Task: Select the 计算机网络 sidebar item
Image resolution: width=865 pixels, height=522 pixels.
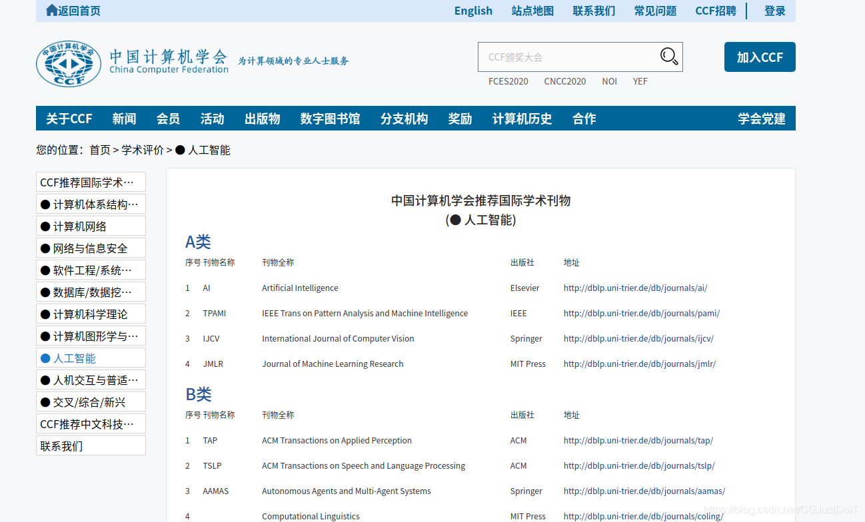Action: [x=91, y=226]
